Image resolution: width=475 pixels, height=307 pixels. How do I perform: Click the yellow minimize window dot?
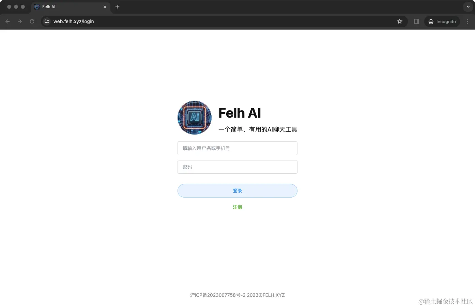tap(16, 6)
